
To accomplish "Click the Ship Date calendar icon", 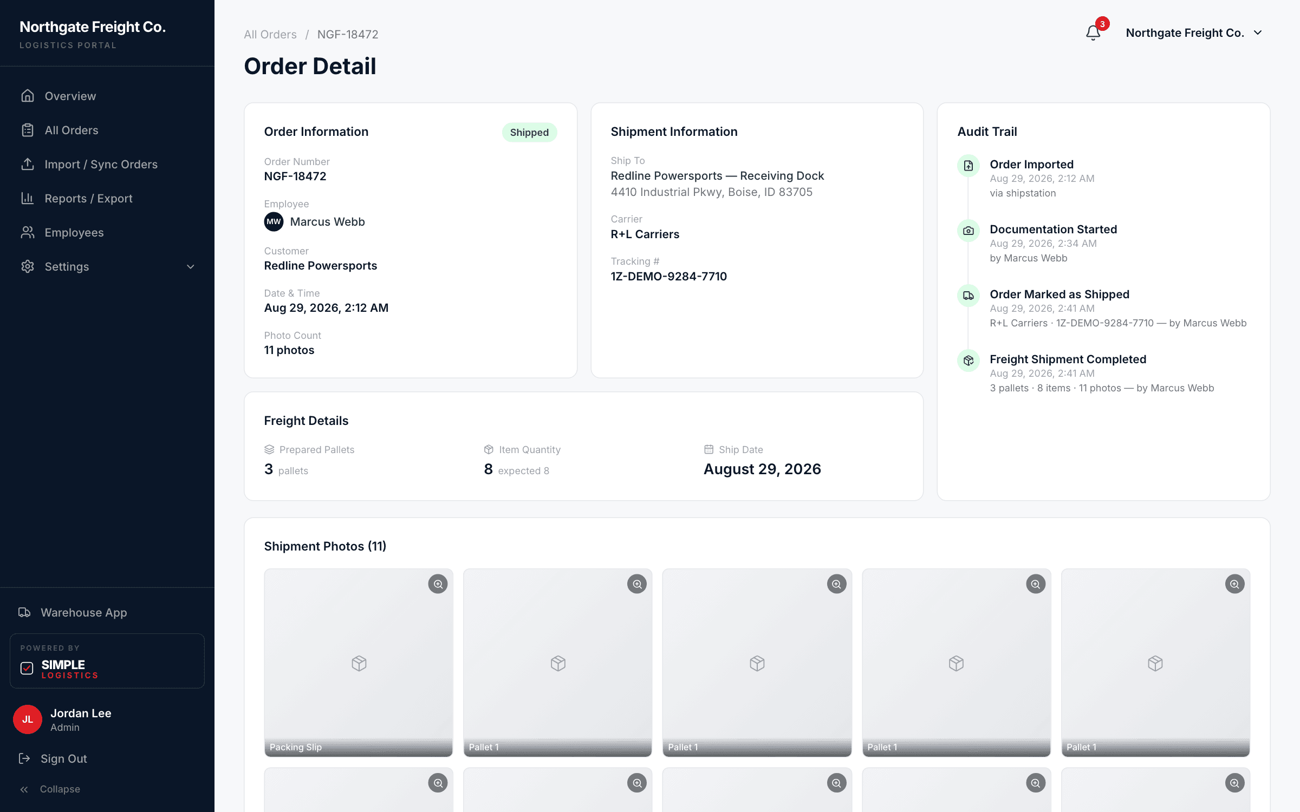I will 708,449.
